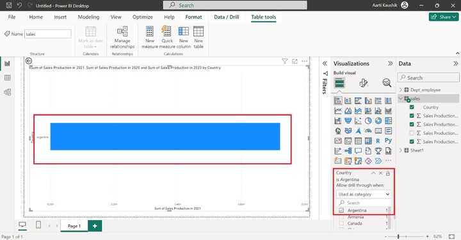
Task: Select the Page 1 tab
Action: coord(74,226)
